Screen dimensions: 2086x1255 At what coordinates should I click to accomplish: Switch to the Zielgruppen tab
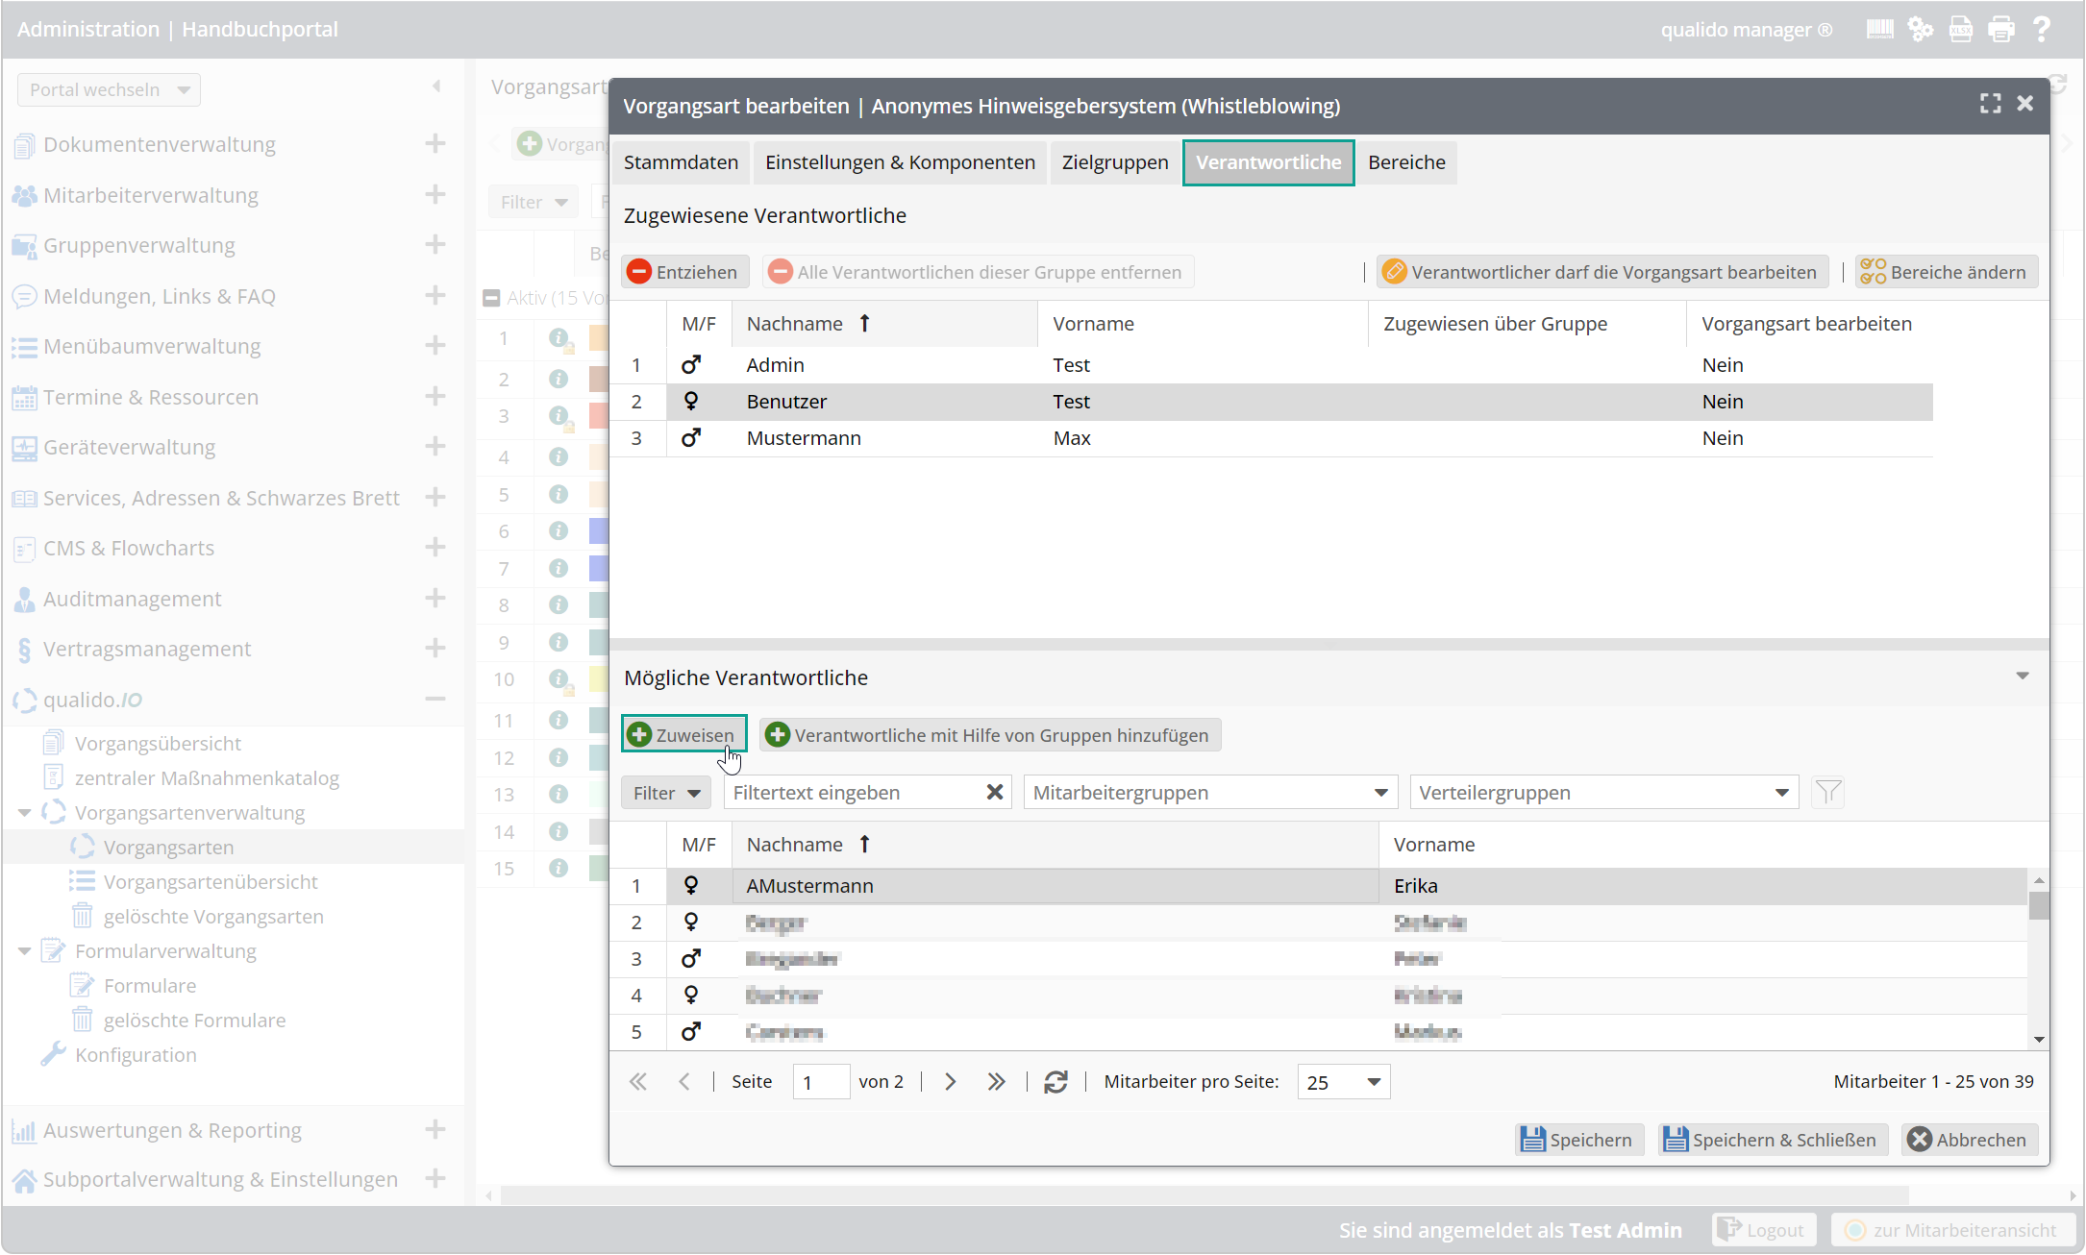point(1115,162)
